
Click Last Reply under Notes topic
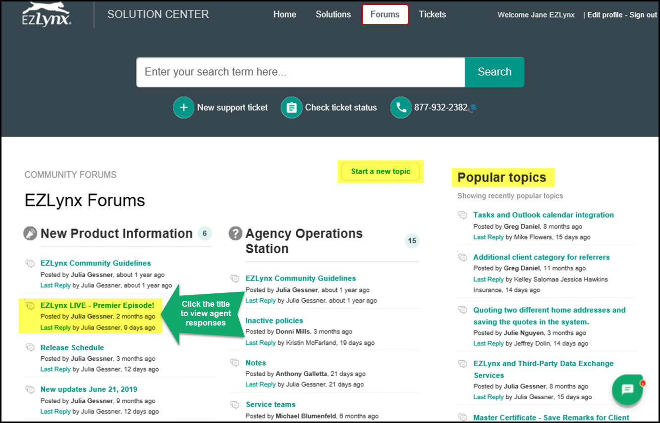(261, 385)
